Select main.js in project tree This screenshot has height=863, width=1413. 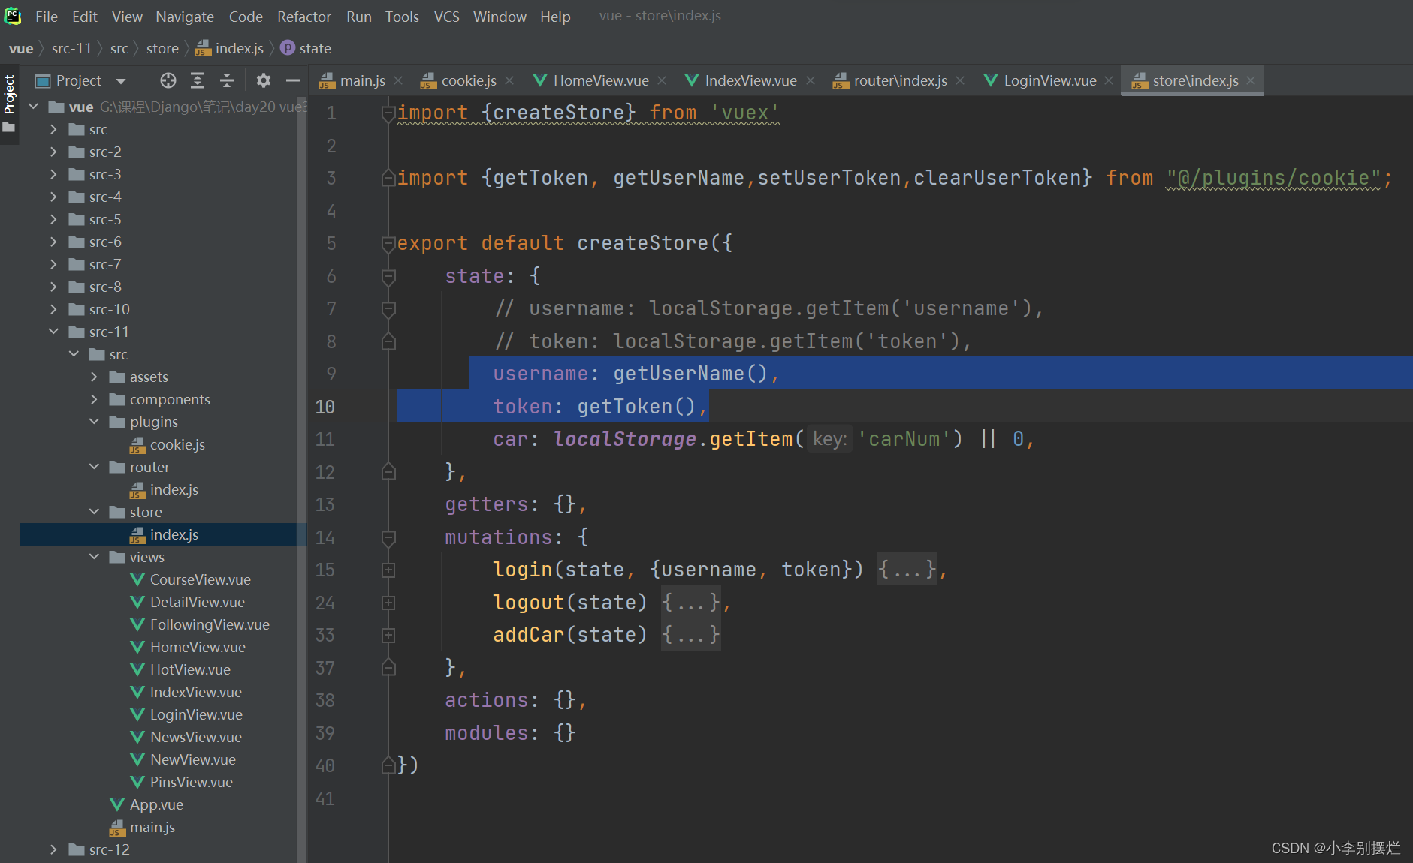click(142, 827)
